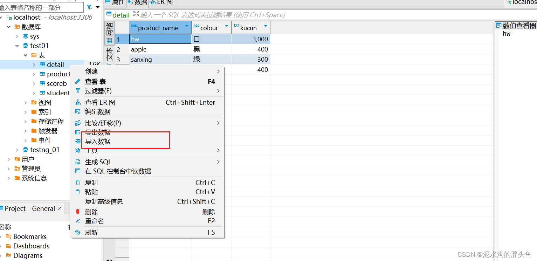Choose 复制高级信息 menu entry

(x=147, y=202)
